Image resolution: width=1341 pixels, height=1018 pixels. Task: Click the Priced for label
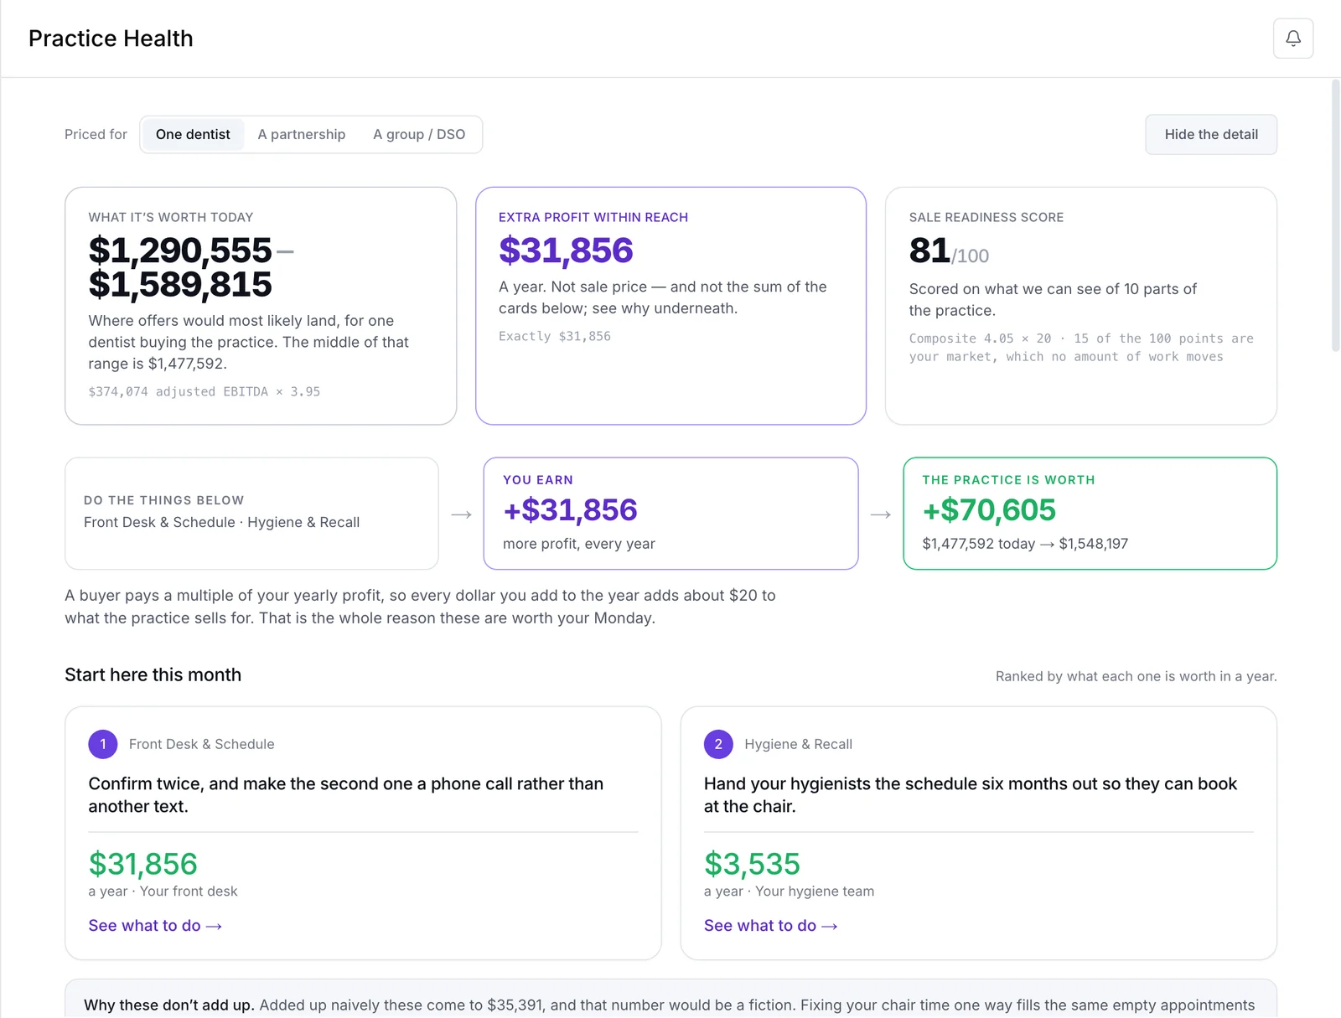tap(96, 135)
